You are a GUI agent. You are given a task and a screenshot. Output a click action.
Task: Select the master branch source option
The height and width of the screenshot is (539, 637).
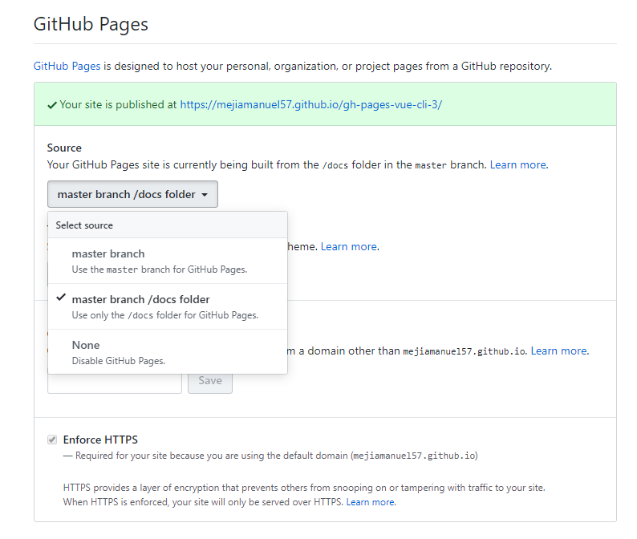[168, 261]
